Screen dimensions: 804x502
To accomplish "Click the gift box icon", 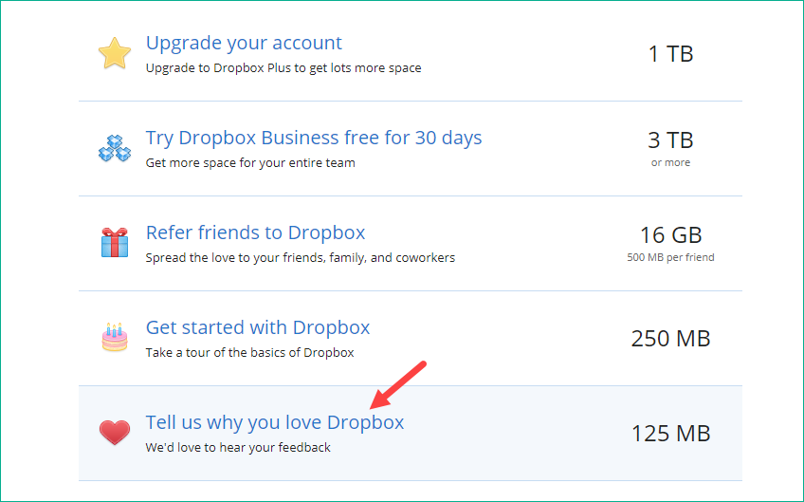I will click(115, 242).
